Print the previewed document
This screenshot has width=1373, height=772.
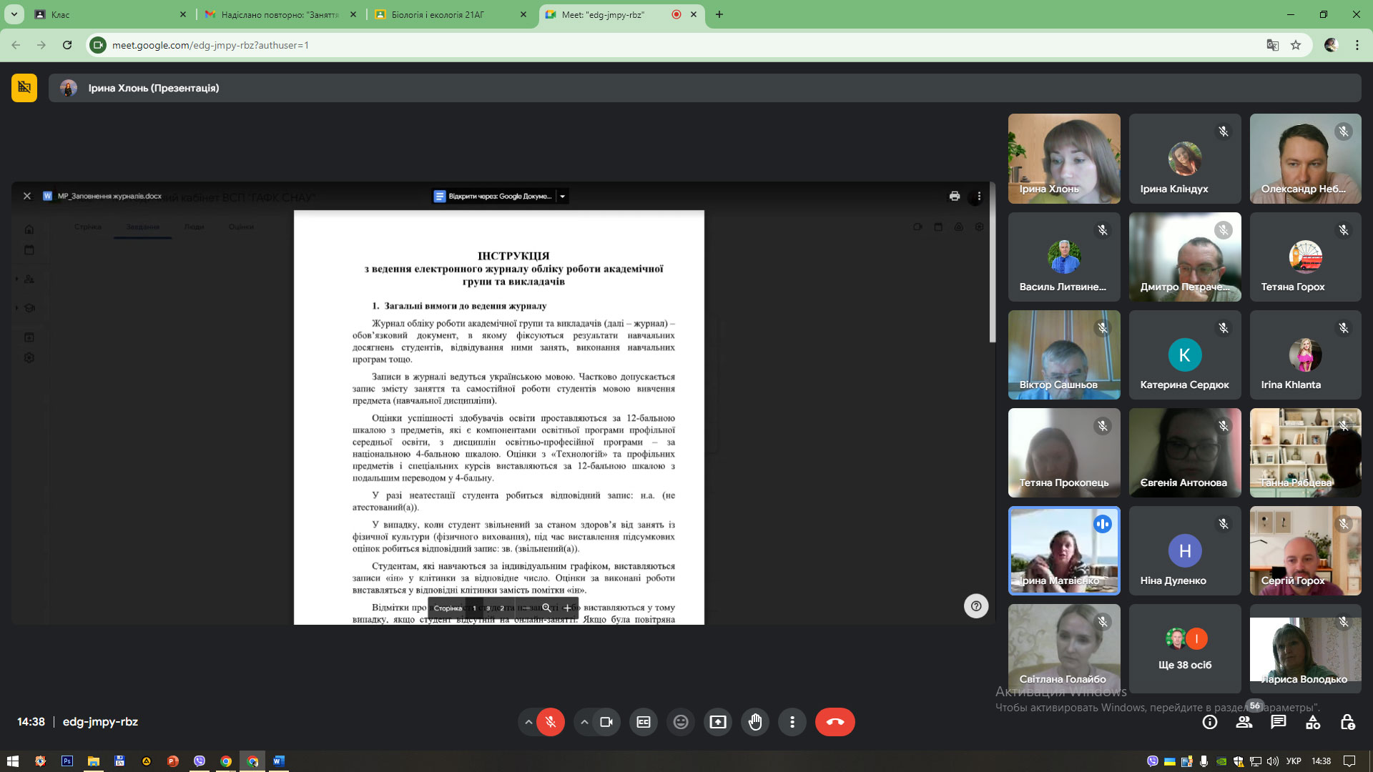(955, 196)
